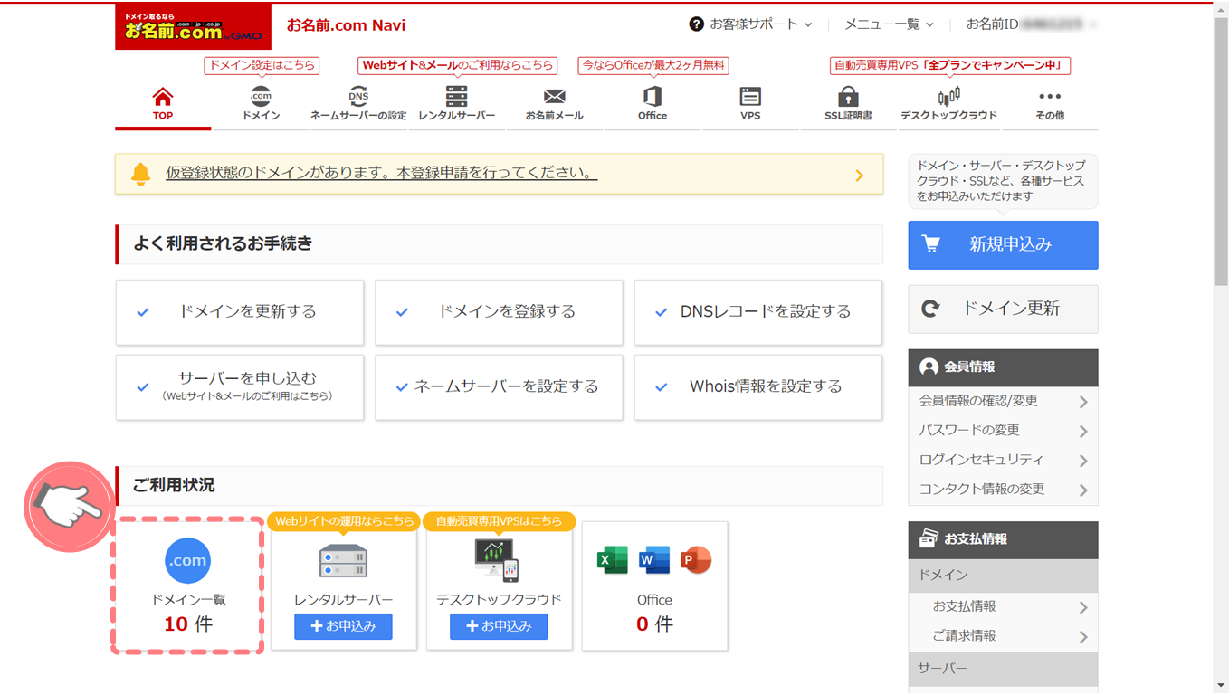This screenshot has height=695, width=1229.
Task: Open the レンタルサーバー tab
Action: pos(457,104)
